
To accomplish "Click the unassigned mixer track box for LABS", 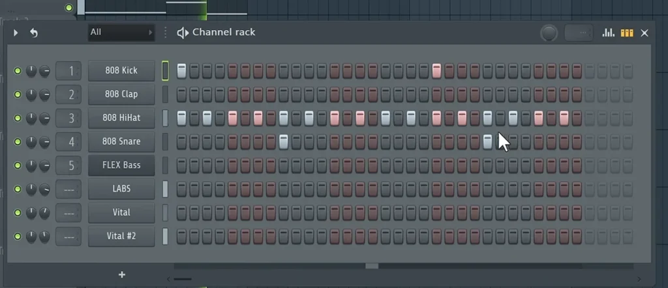I will pyautogui.click(x=68, y=189).
